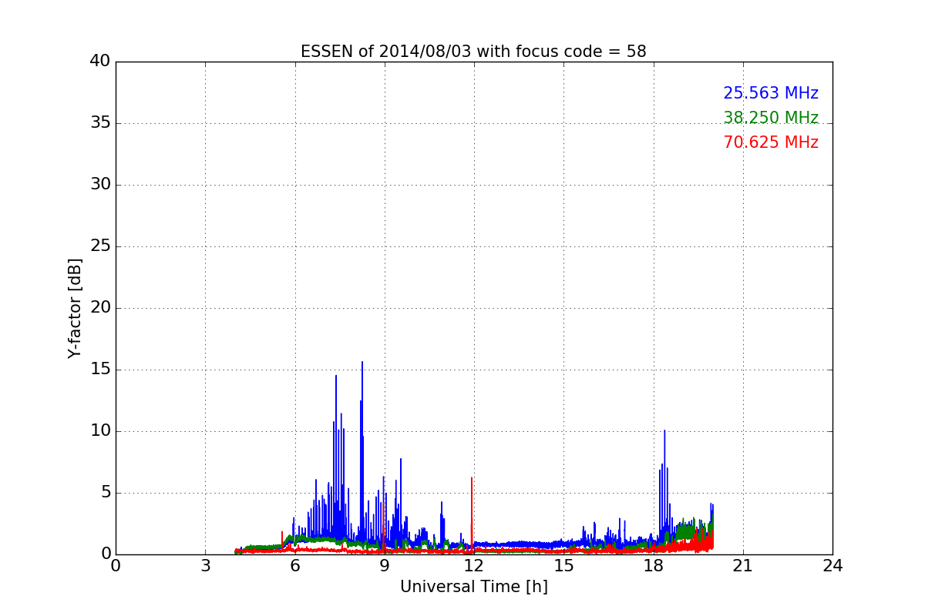Click the x-axis tick label 21
The height and width of the screenshot is (616, 925).
coord(743,566)
